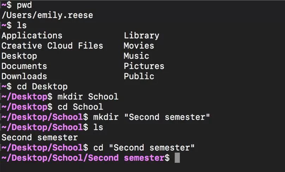The width and height of the screenshot is (285, 172).
Task: Click the 'mkdir School' command text
Action: coord(88,97)
